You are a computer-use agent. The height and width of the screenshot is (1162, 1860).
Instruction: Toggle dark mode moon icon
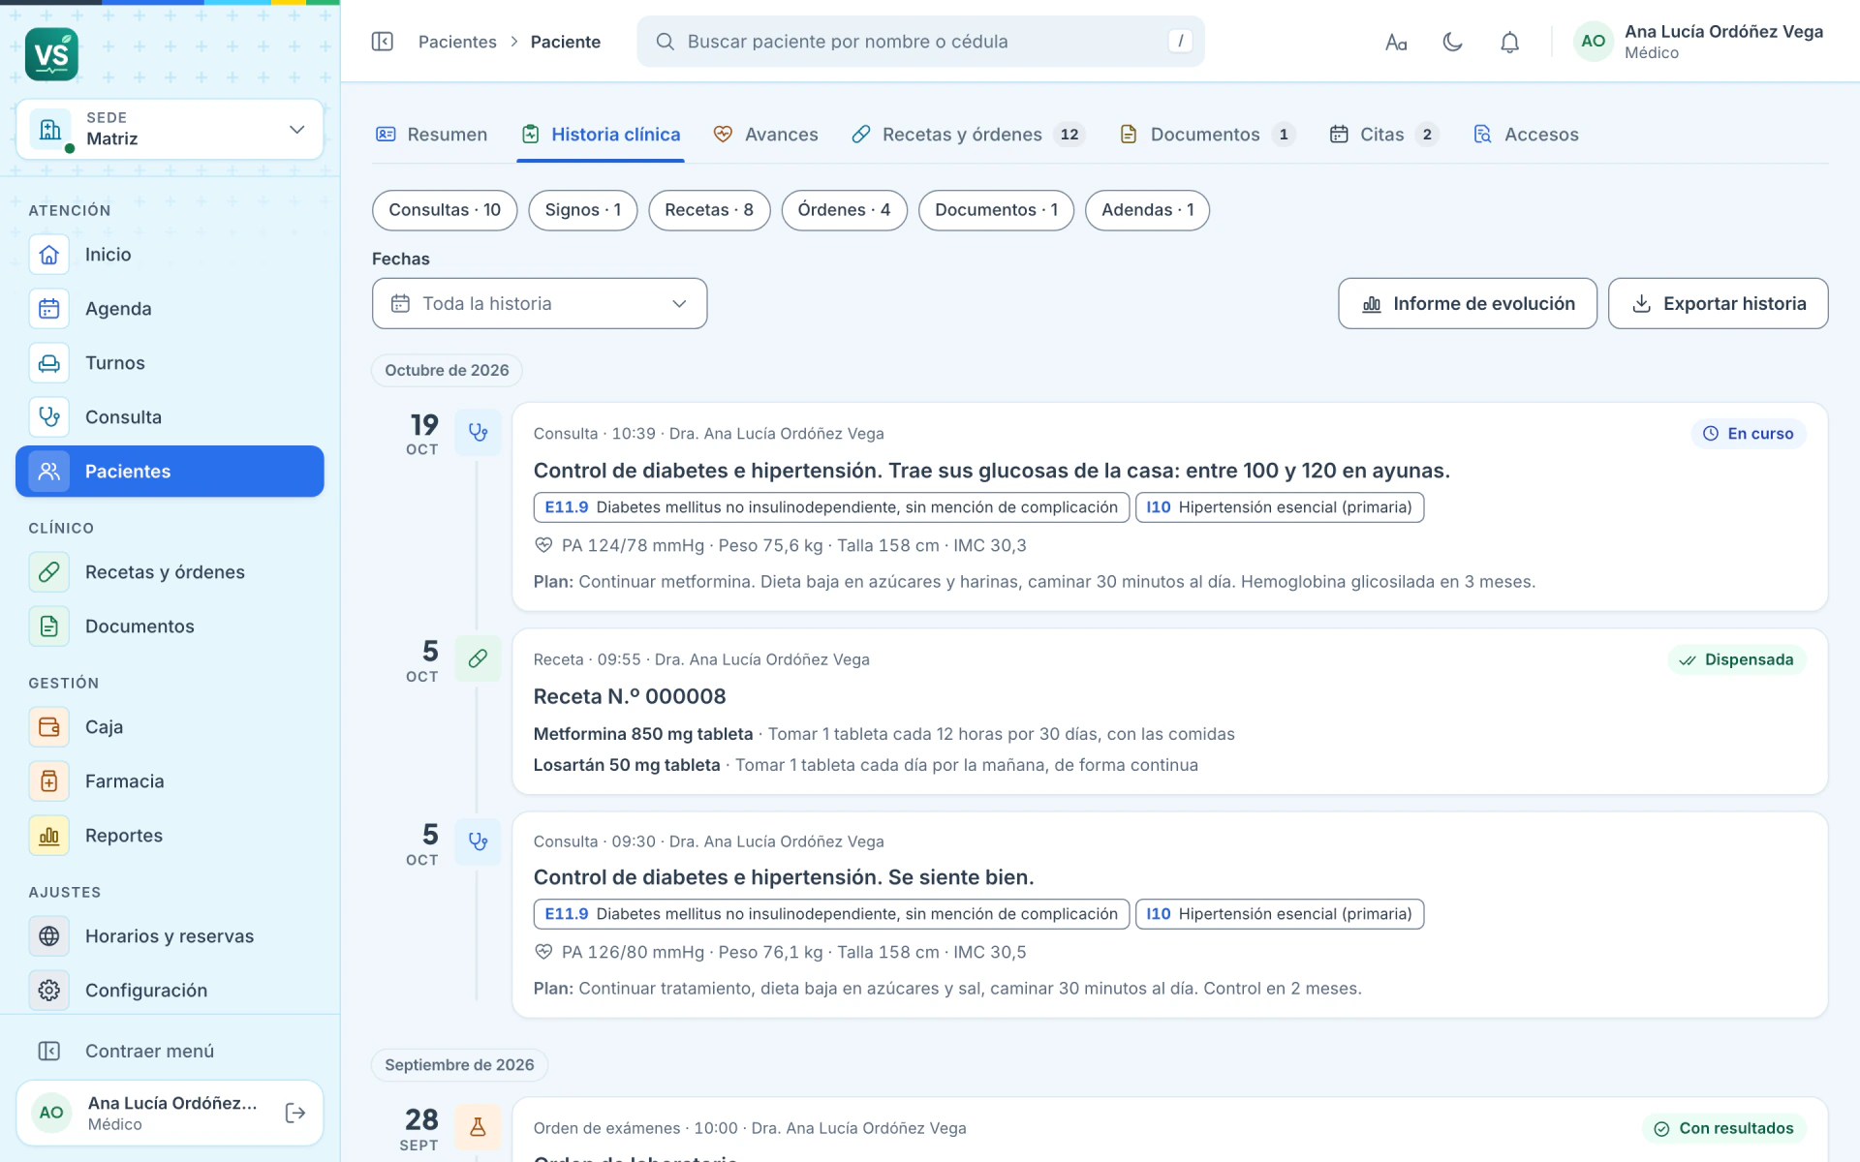coord(1452,42)
